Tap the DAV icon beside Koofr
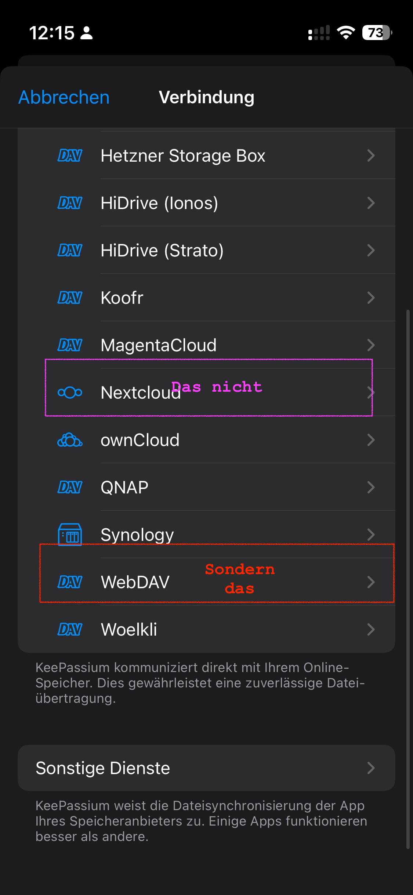The width and height of the screenshot is (413, 895). (70, 298)
